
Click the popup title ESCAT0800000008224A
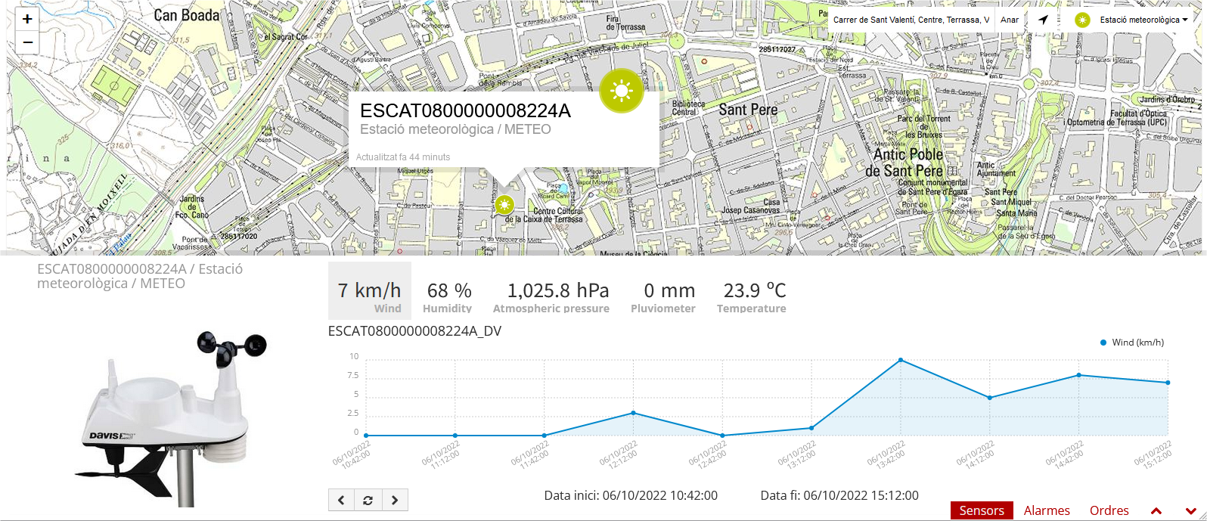(x=465, y=110)
